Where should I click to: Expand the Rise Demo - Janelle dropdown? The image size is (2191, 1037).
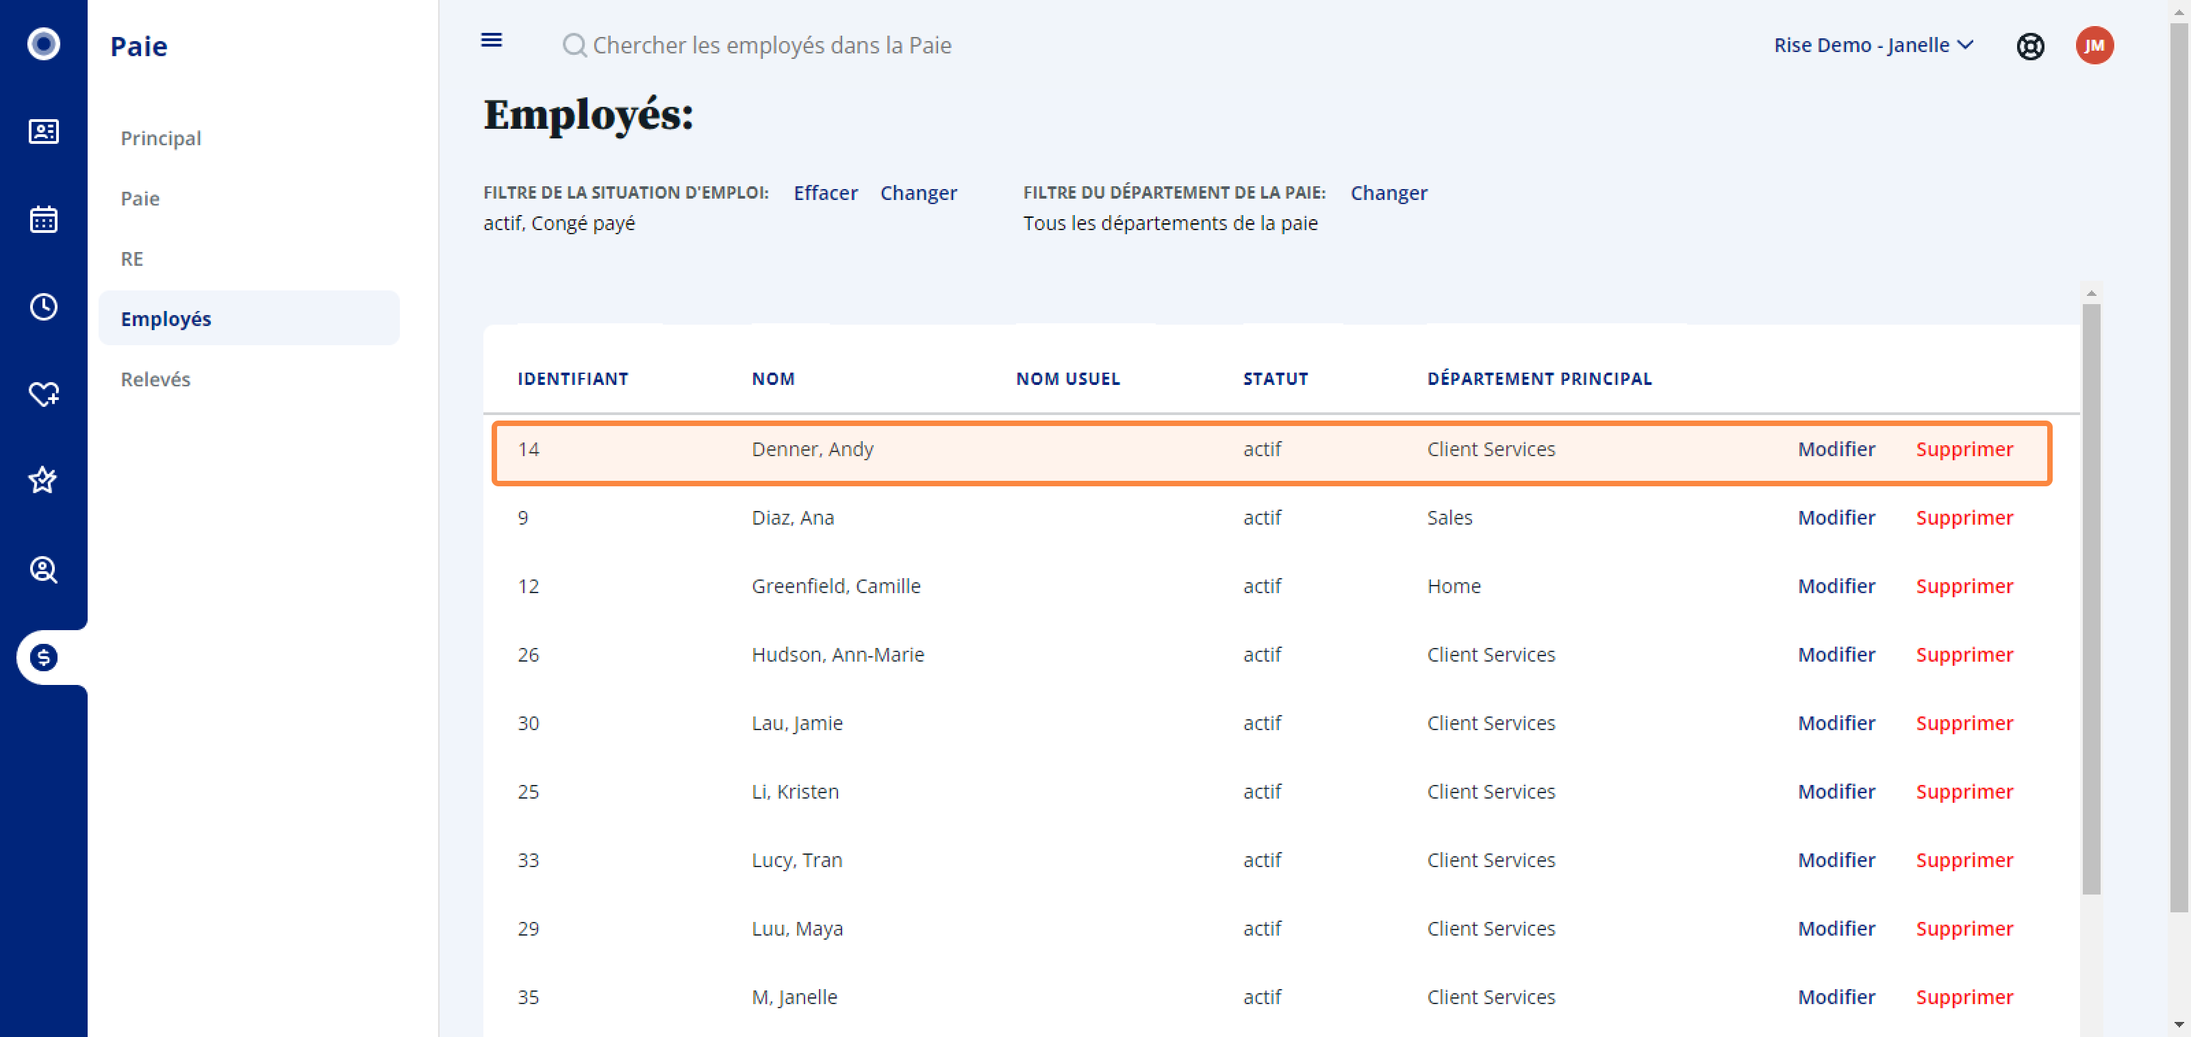(1874, 45)
